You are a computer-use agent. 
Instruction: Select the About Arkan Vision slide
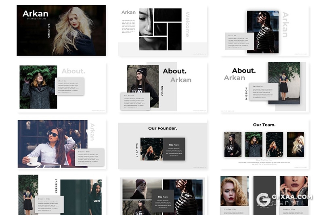(162, 87)
